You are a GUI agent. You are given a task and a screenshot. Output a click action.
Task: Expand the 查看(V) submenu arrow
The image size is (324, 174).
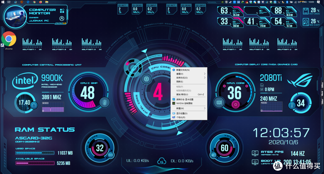tap(205, 74)
